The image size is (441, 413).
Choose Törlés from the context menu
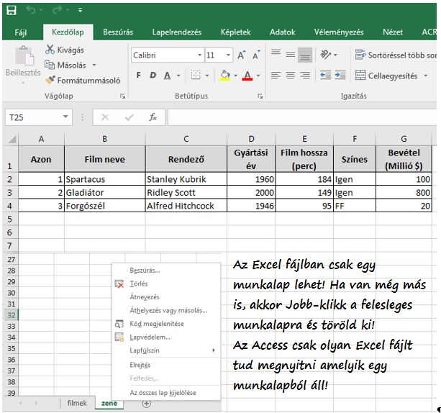tap(138, 283)
